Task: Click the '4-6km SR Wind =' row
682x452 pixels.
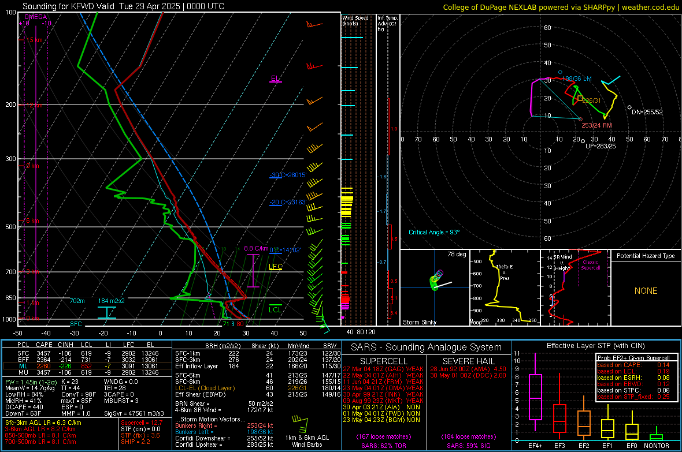Action: coord(224,410)
